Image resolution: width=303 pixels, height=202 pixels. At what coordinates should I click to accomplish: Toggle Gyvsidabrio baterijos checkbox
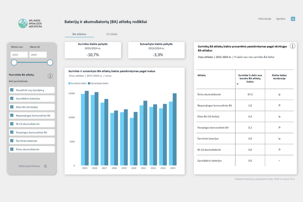(x=12, y=99)
